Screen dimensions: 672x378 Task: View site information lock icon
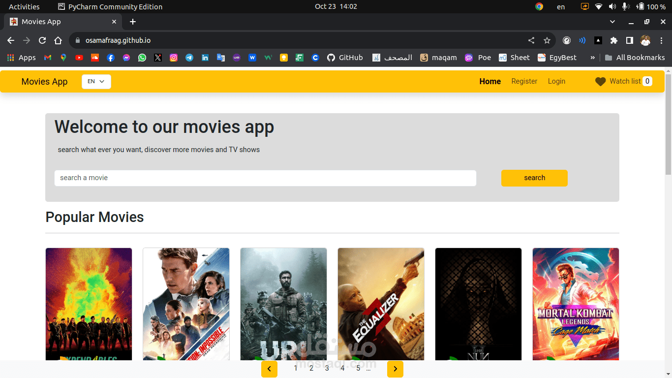point(77,40)
